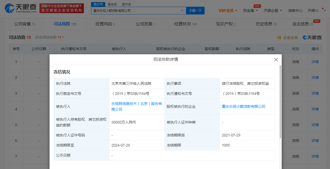Expand the 天眼企服 dropdown
Image resolution: width=330 pixels, height=169 pixels.
pyautogui.click(x=273, y=11)
